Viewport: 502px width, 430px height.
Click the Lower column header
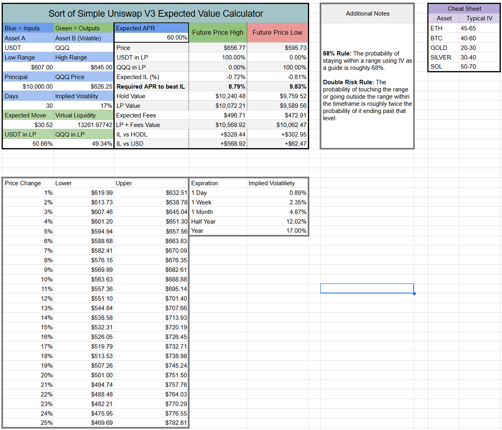pyautogui.click(x=84, y=183)
